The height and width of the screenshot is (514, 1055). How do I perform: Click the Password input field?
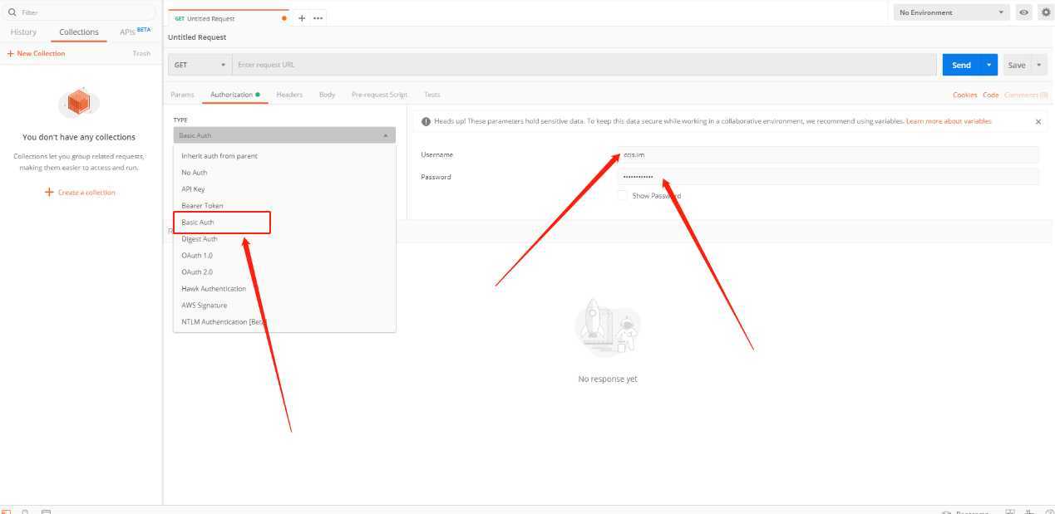pos(829,177)
